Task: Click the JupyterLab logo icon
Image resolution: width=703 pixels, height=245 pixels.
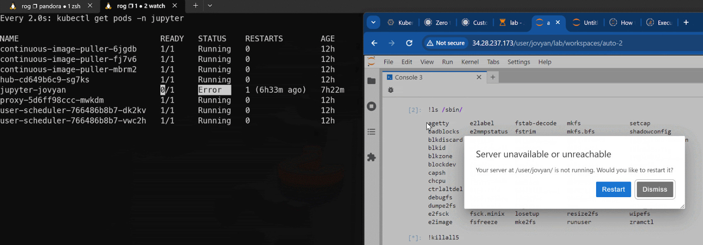Action: 372,62
